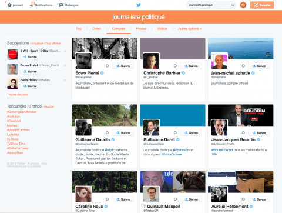The image size is (282, 213).
Task: Follow T Quinault Maupoil with Suivre
Action: [191, 199]
